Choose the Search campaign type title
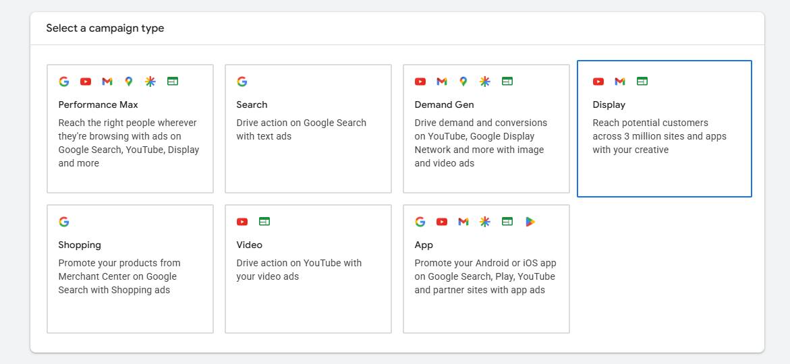790x364 pixels. point(252,104)
